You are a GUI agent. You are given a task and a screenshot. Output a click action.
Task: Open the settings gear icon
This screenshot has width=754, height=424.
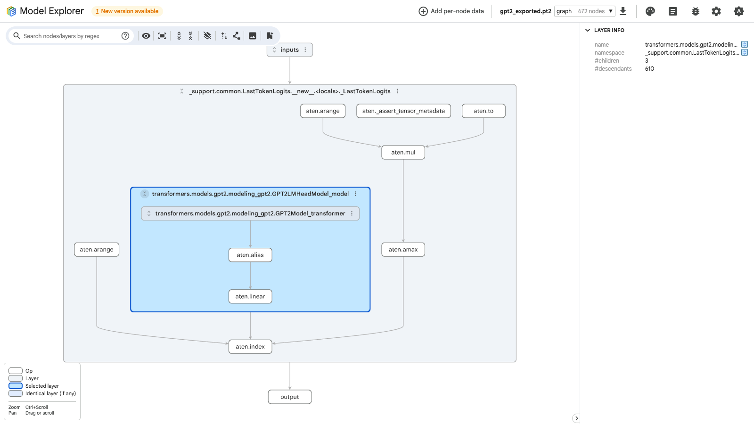tap(716, 11)
